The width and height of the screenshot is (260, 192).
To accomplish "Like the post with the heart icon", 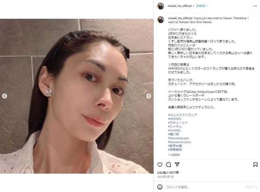I will click(160, 165).
